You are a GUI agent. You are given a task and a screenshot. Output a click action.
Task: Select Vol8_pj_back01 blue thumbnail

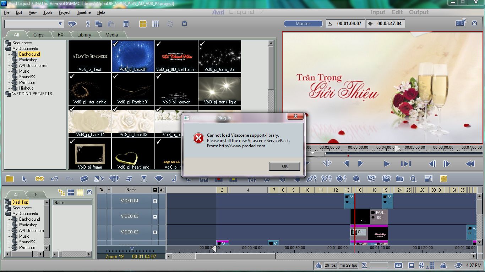coord(133,56)
